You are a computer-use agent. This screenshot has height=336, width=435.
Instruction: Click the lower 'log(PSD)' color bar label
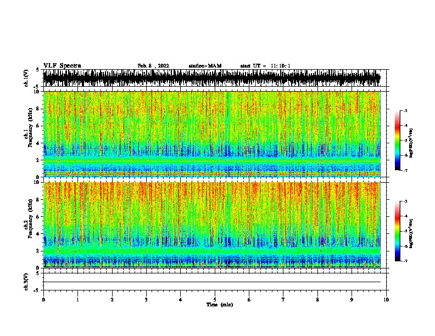pyautogui.click(x=411, y=234)
